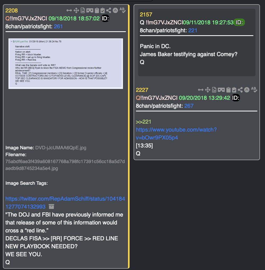
Task: Click the clipboard checkmark icon on post 2227
Action: coord(234,90)
